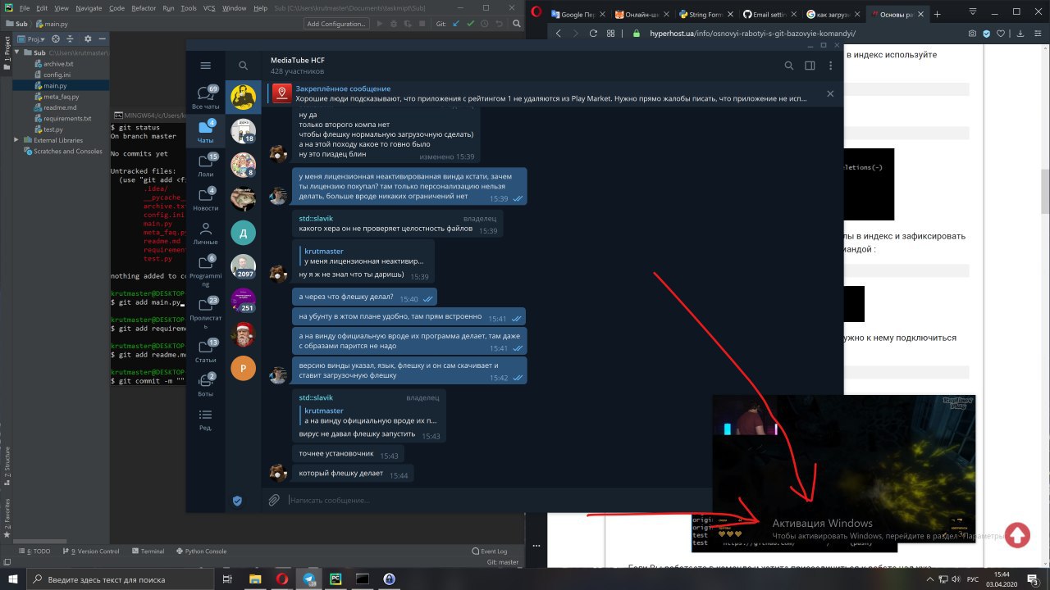
Task: Click red scroll-to-top arrow button
Action: click(1016, 535)
